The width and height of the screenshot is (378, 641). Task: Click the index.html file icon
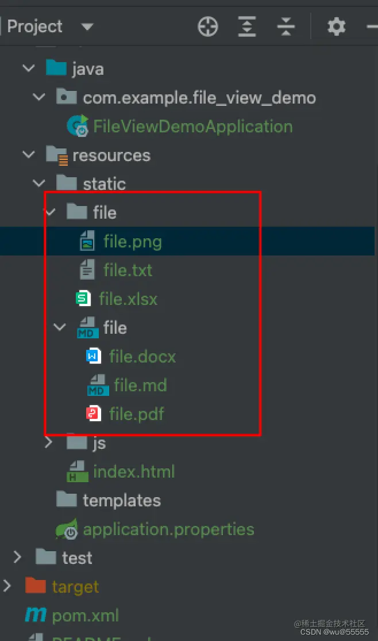78,471
